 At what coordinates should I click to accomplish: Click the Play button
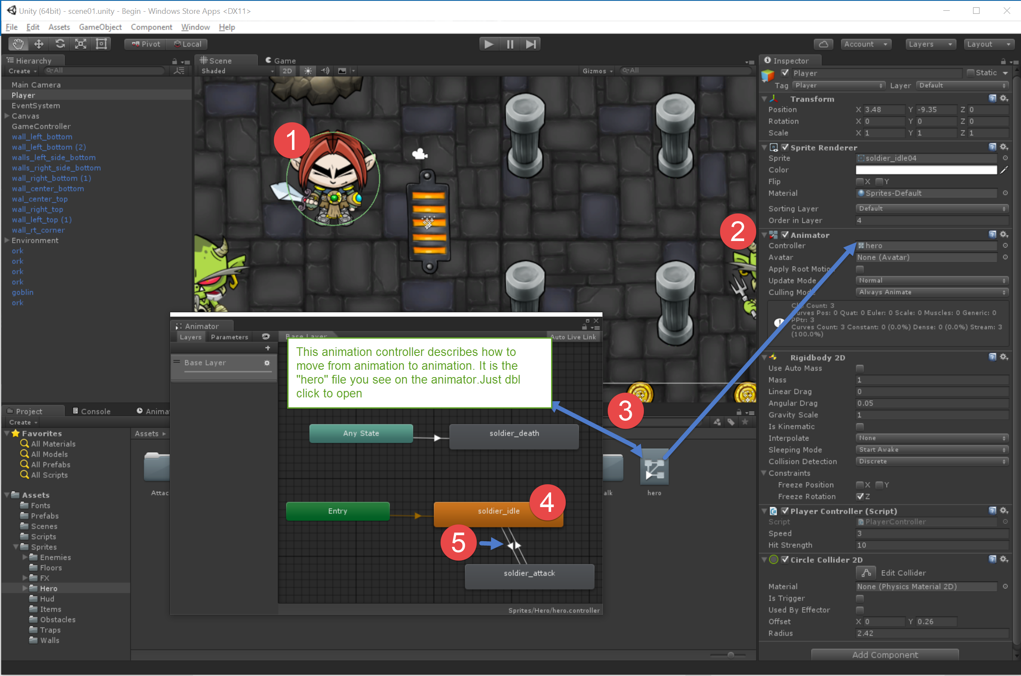[x=489, y=44]
